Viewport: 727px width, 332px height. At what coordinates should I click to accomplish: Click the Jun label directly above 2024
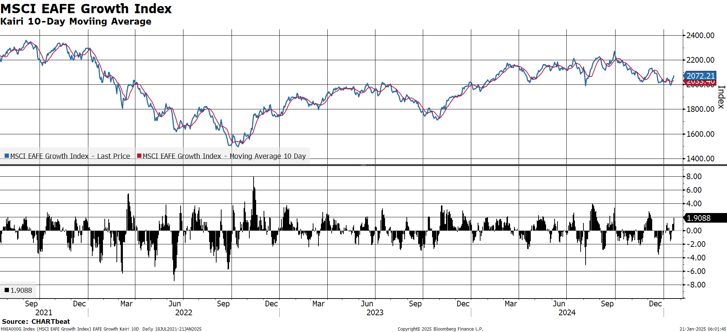tap(559, 304)
